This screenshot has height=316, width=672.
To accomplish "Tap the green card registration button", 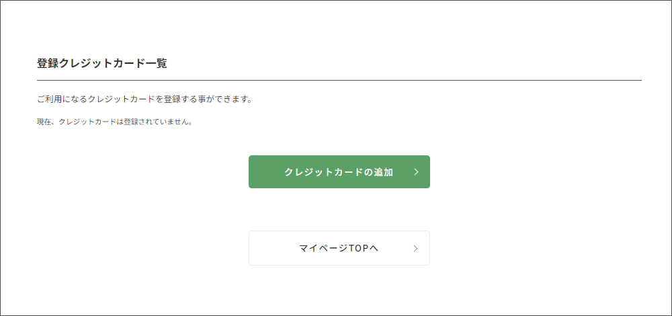I will (x=339, y=172).
